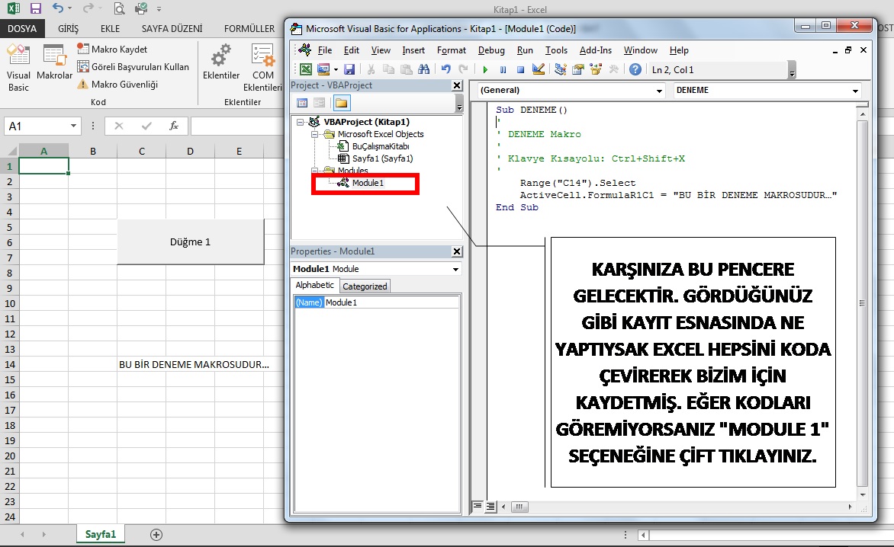Click the Break pause icon in VBA toolbar
This screenshot has height=547, width=894.
(x=503, y=69)
